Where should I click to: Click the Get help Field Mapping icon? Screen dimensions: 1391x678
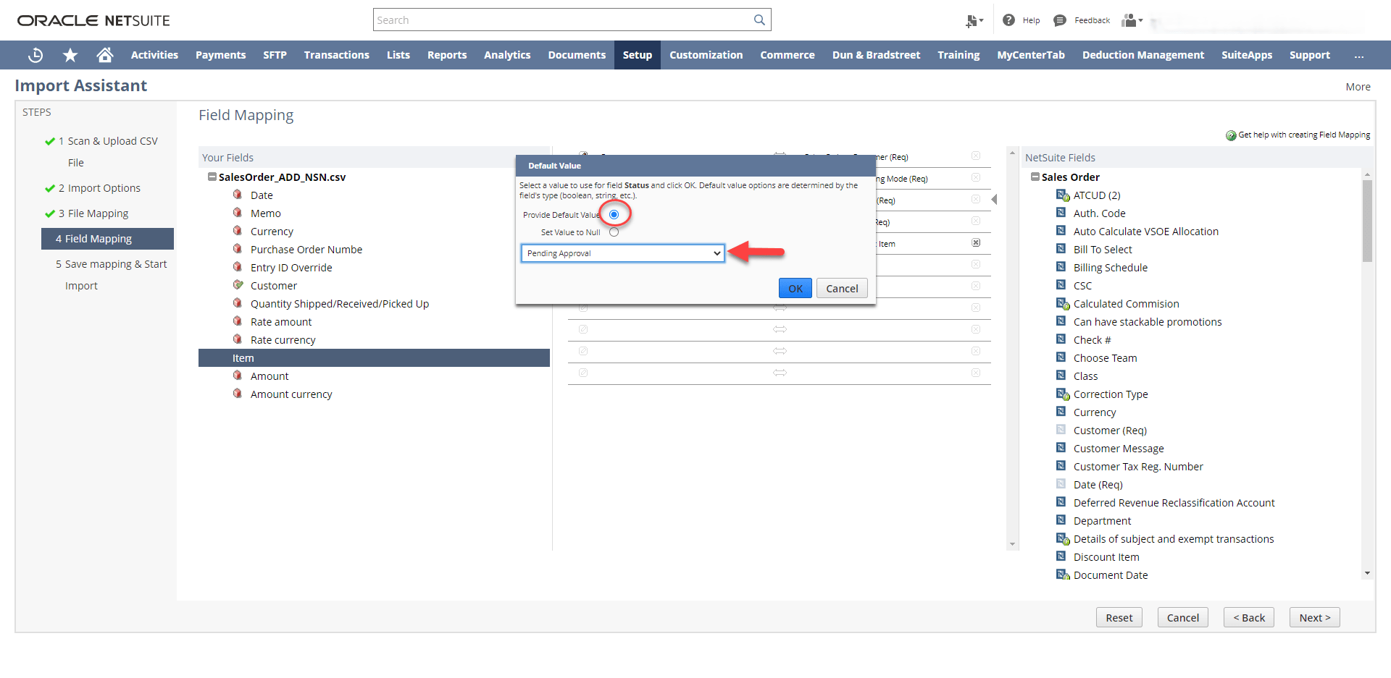[x=1231, y=135]
